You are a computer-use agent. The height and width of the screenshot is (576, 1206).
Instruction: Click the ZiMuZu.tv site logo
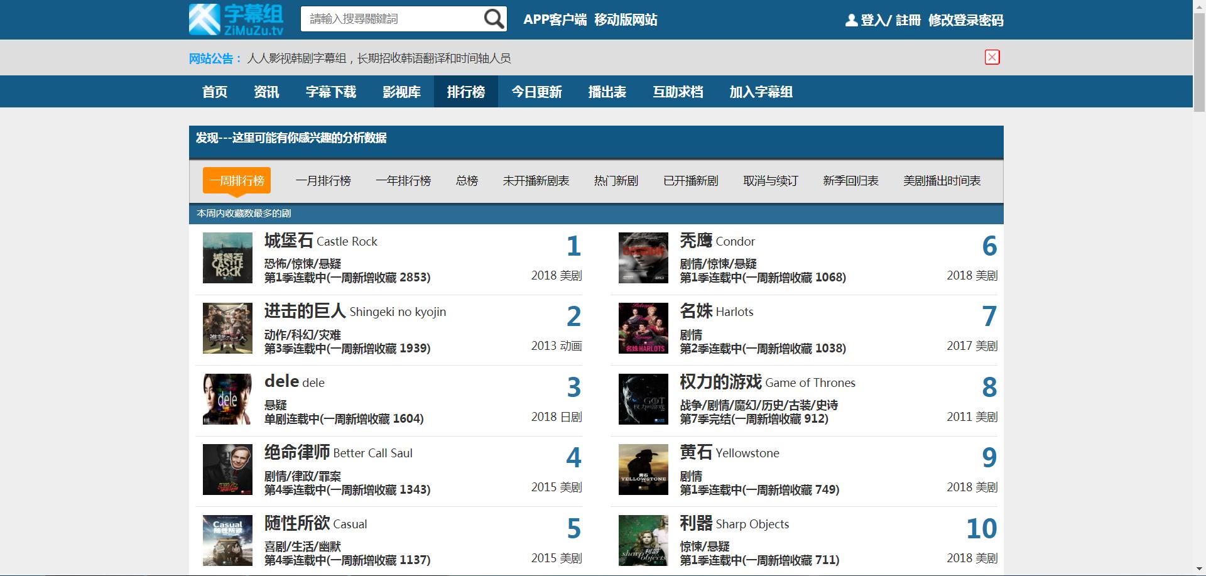[x=236, y=19]
